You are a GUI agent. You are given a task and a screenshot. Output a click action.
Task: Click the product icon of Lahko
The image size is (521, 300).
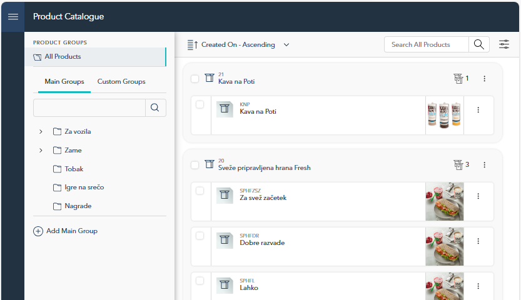click(x=225, y=286)
